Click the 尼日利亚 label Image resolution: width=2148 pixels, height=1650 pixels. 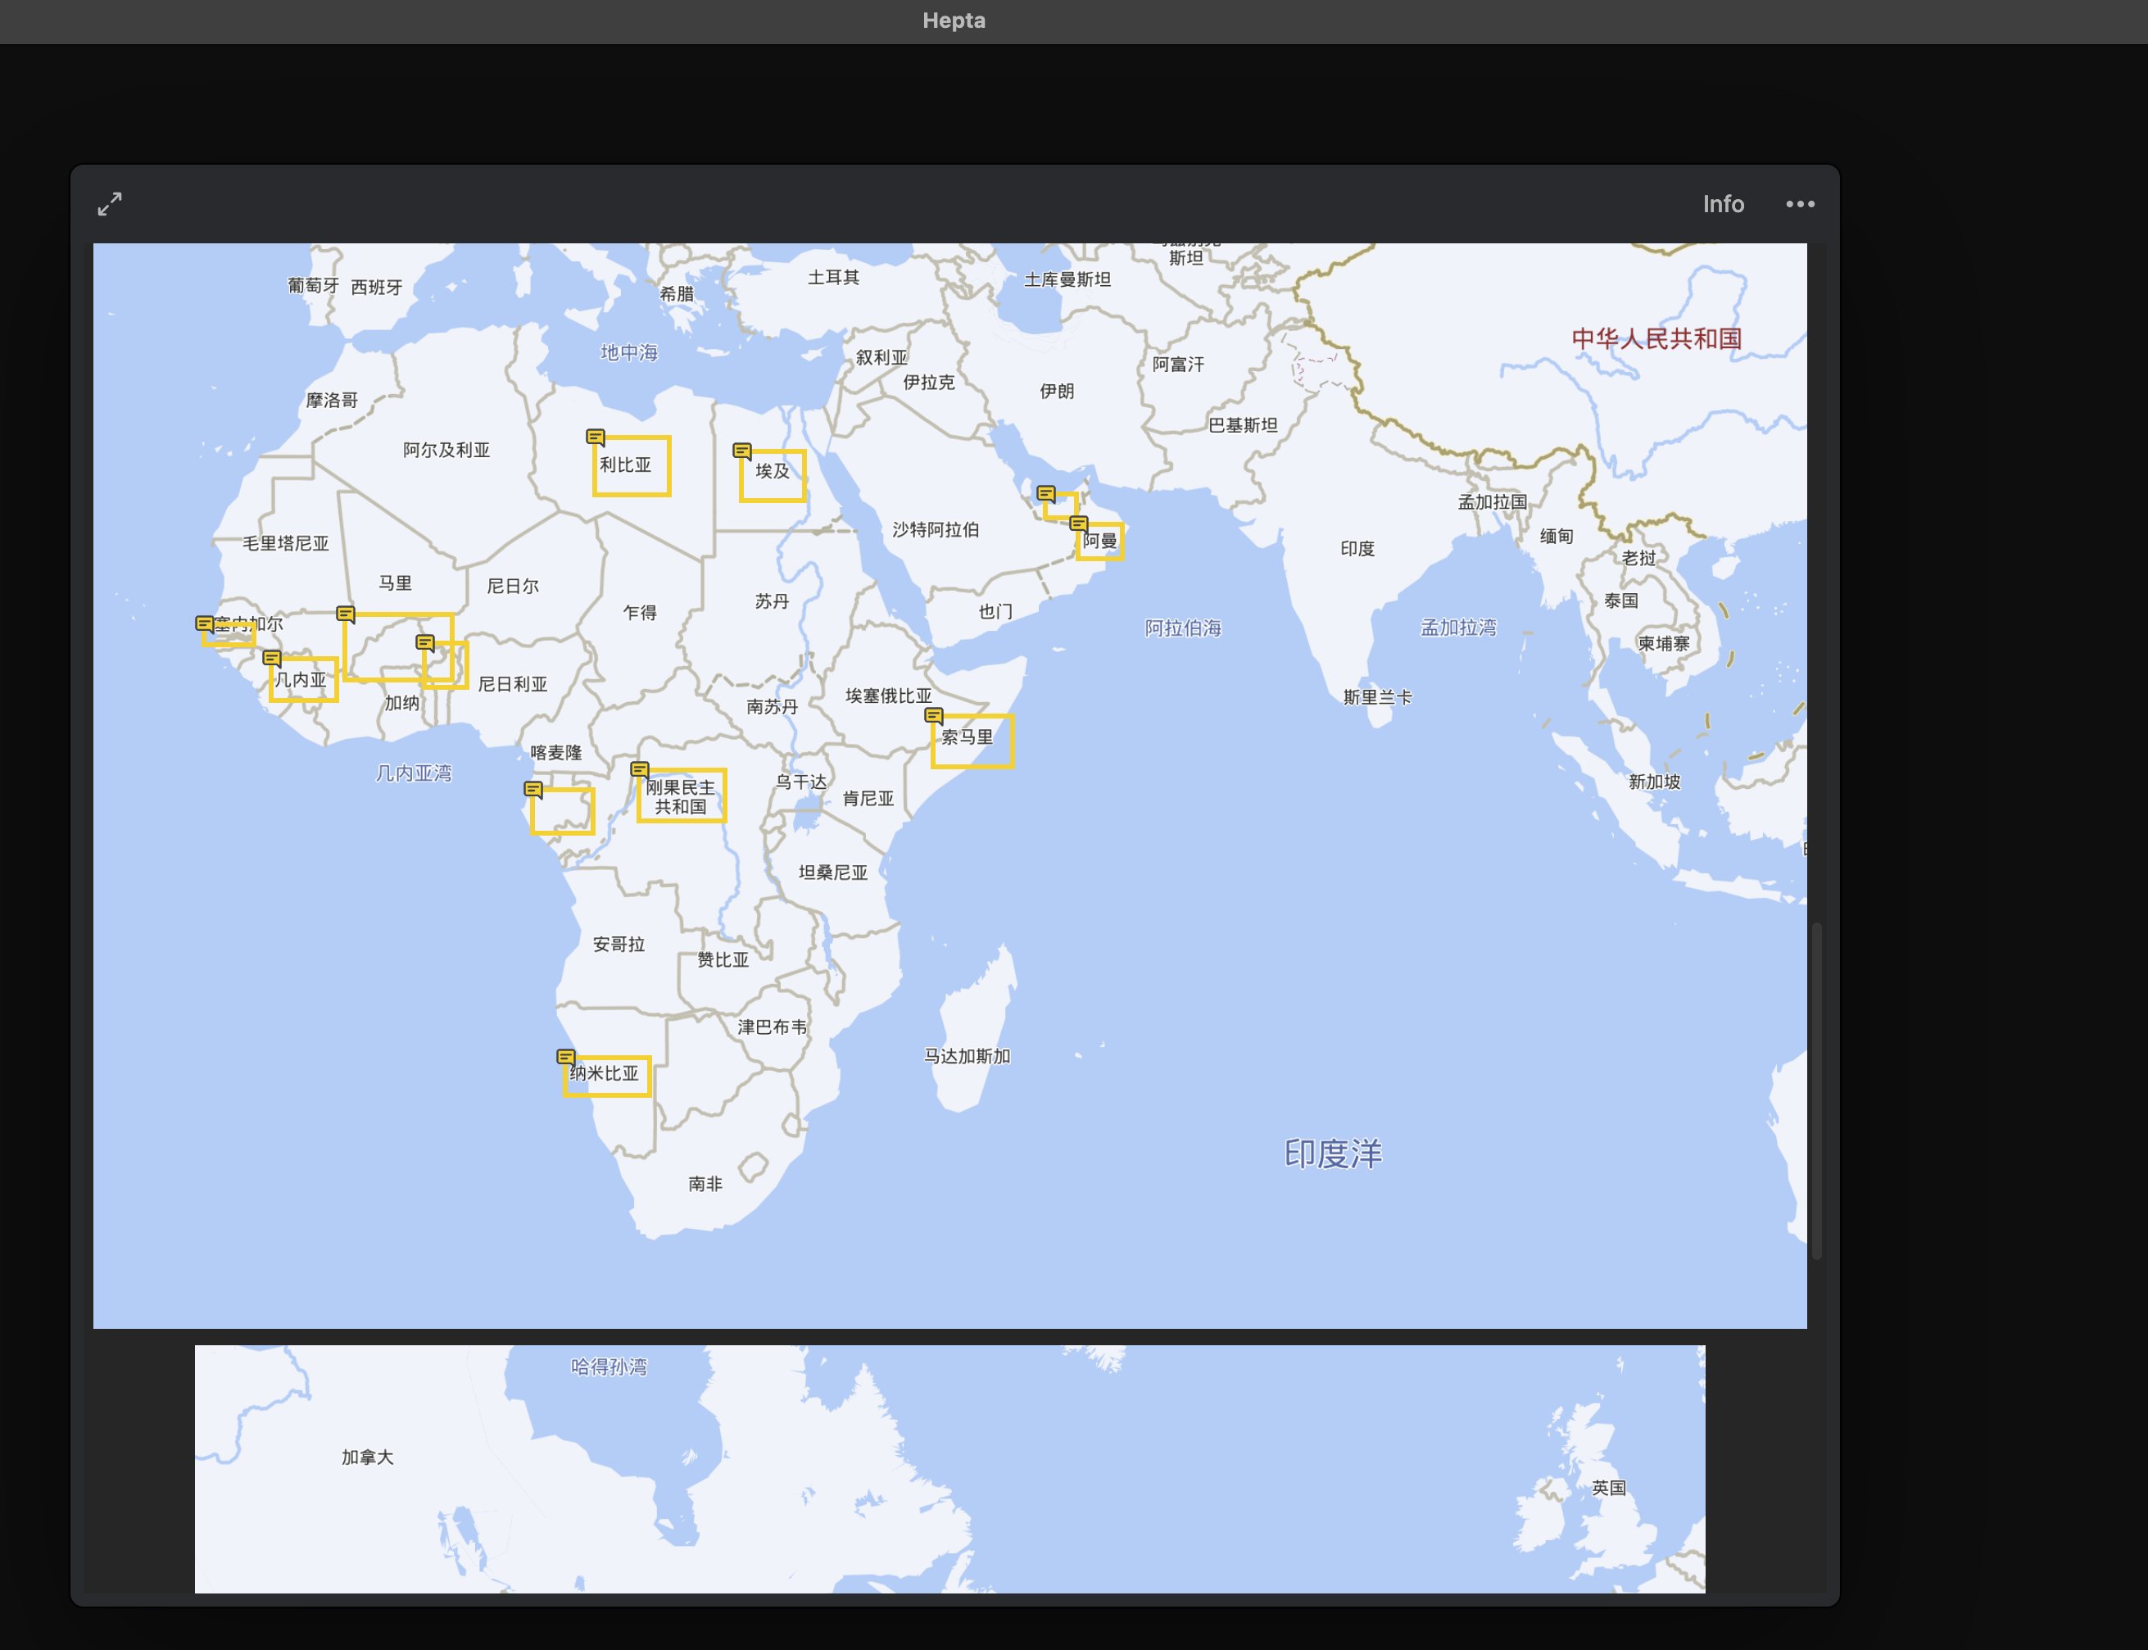coord(512,683)
